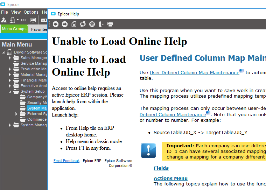Click the monitor screen icon in Epicor toolbar
Screen dimensions: 266x190
[33, 20]
